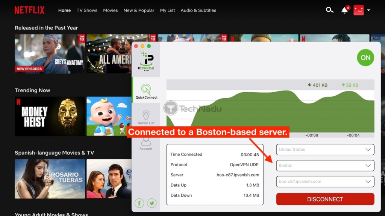Open the Netflix notifications bell
385x216 pixels.
[x=344, y=10]
